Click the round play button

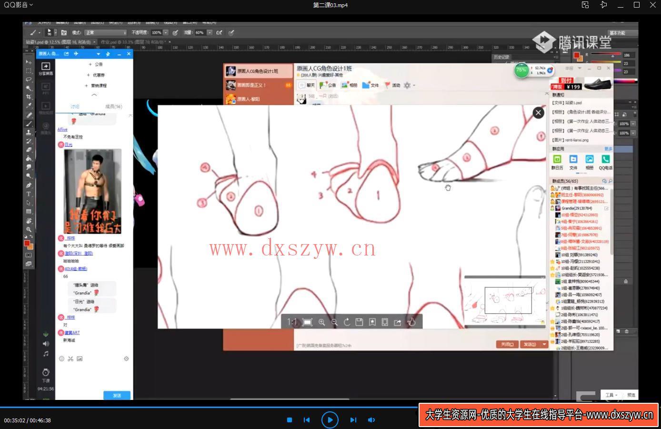330,420
